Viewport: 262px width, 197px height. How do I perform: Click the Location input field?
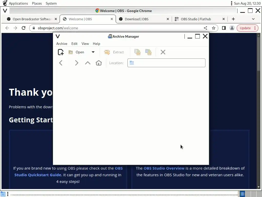(x=166, y=63)
